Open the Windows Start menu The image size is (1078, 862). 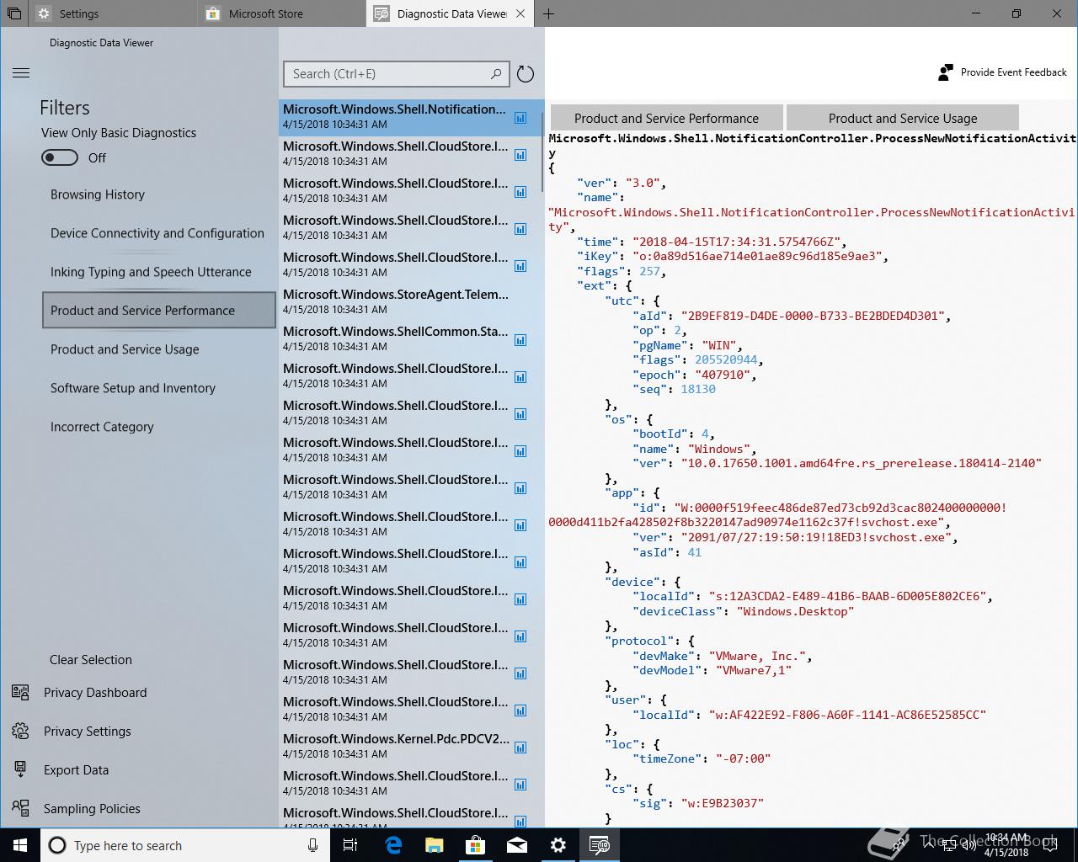(20, 845)
